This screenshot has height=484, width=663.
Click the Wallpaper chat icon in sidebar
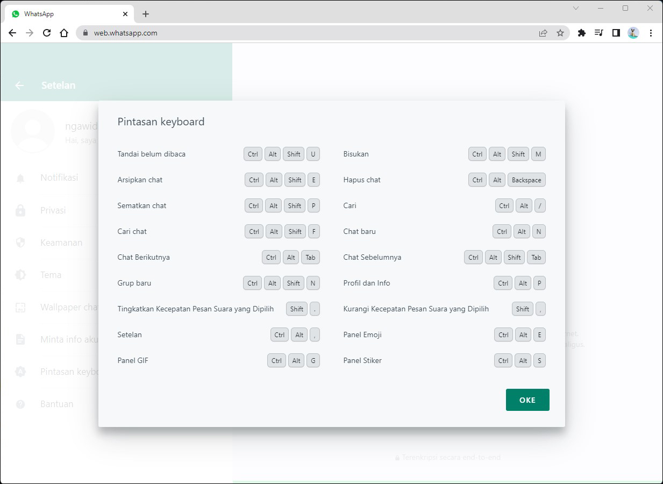20,307
